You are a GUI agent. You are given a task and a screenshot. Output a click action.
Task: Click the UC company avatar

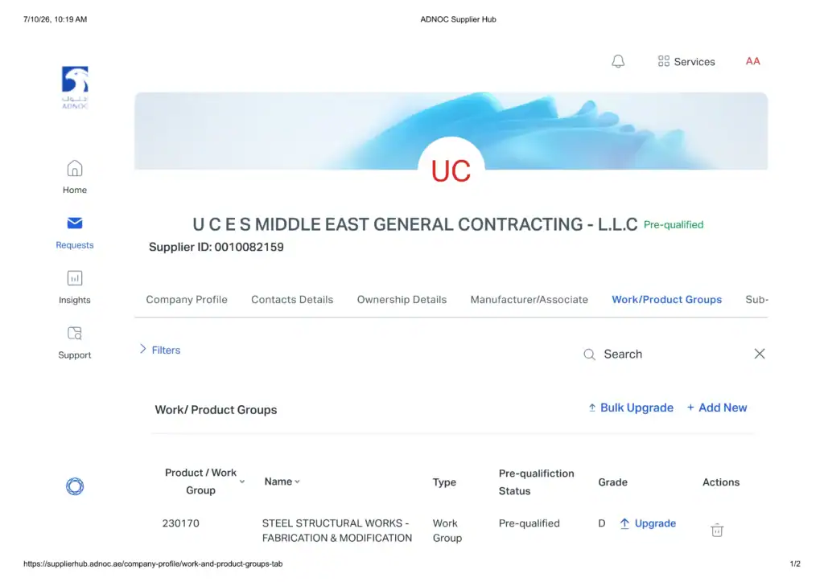point(451,170)
